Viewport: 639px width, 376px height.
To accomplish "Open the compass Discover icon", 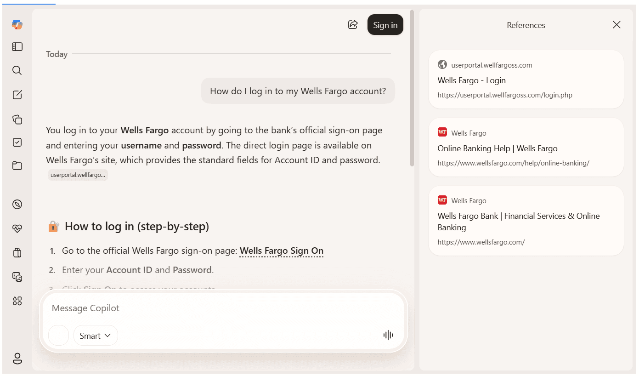I will 17,205.
